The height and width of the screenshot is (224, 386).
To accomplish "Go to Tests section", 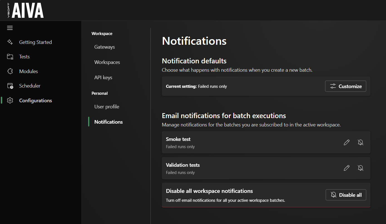I will (24, 57).
